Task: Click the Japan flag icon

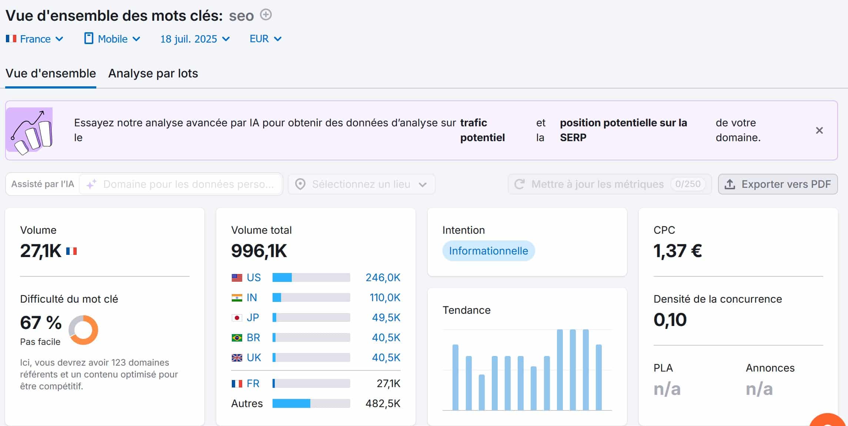Action: click(x=237, y=317)
